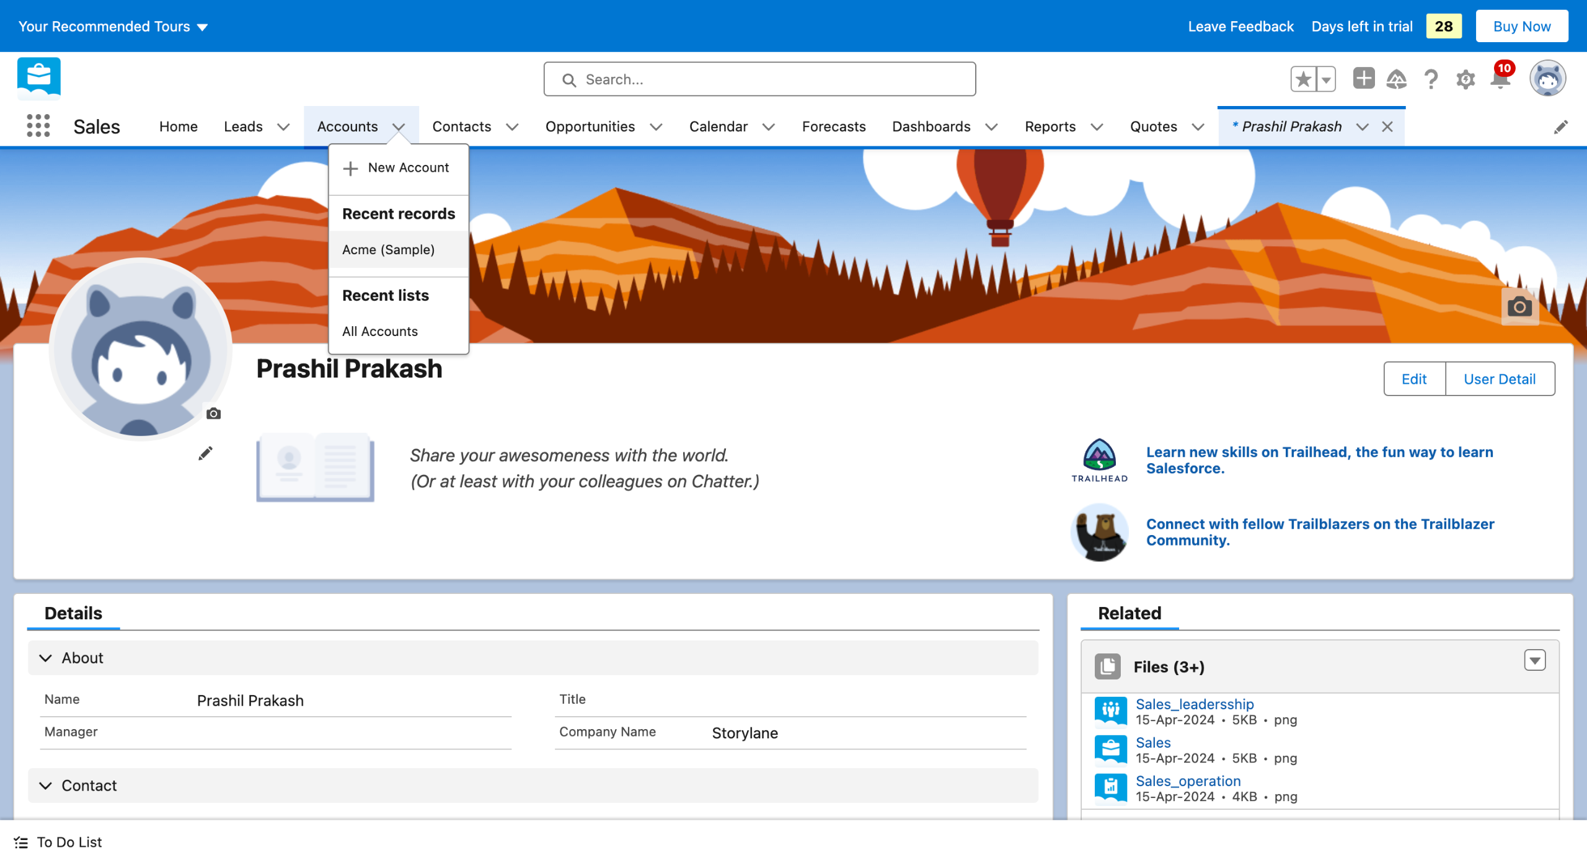
Task: Open the Sales_operation file link
Action: 1188,781
